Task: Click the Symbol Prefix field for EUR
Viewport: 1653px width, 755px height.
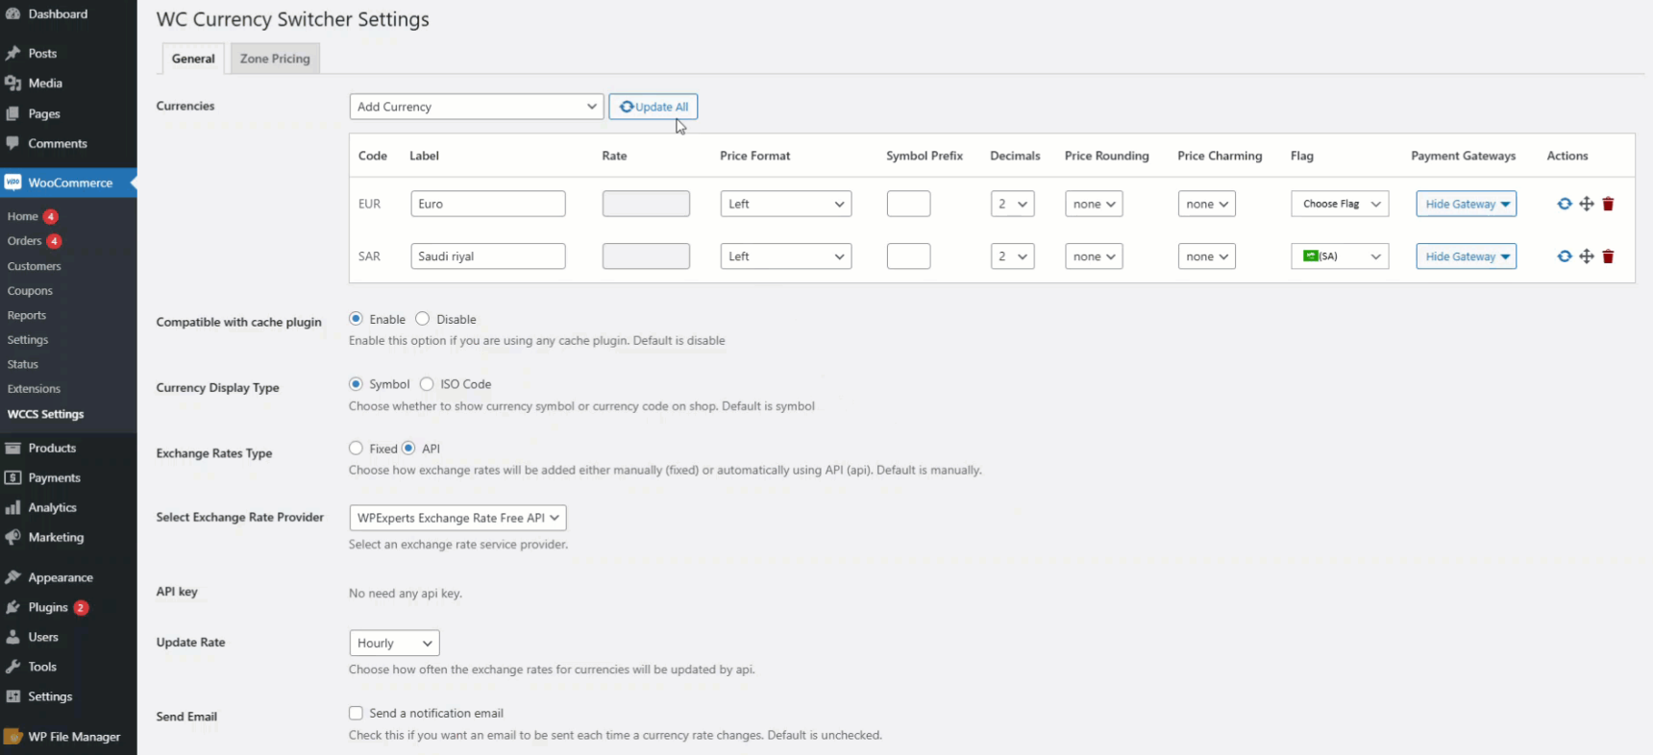Action: (x=908, y=204)
